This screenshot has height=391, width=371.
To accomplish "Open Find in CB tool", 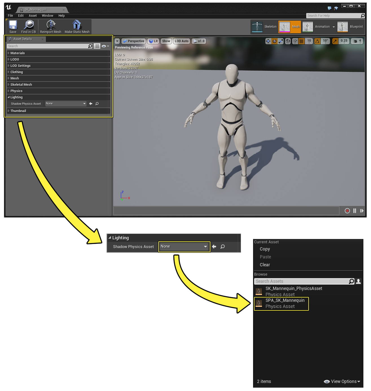I will pyautogui.click(x=28, y=26).
